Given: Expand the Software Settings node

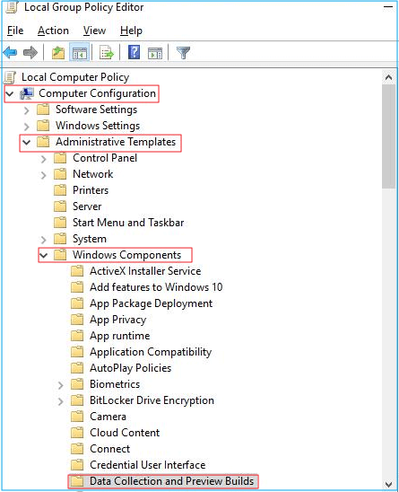Looking at the screenshot, I should (27, 110).
